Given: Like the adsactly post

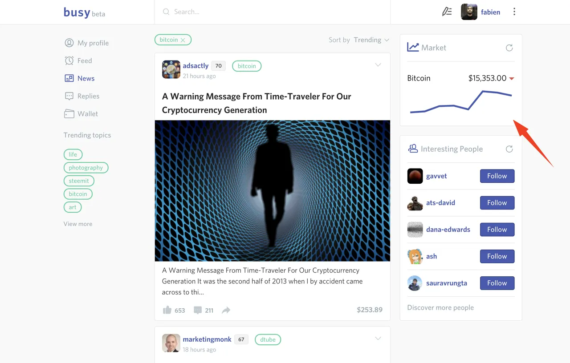Looking at the screenshot, I should pyautogui.click(x=167, y=310).
